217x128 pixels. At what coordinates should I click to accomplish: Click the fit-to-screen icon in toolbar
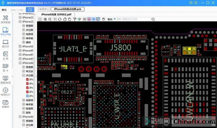click(55, 19)
